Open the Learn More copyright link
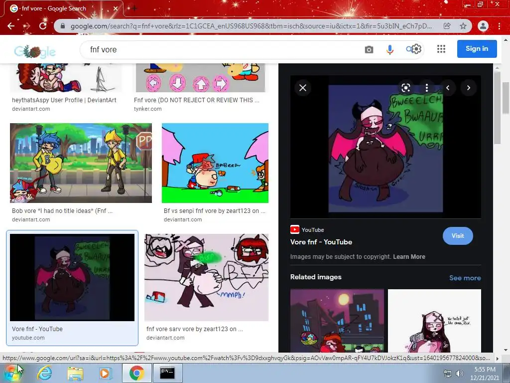 [x=409, y=257]
